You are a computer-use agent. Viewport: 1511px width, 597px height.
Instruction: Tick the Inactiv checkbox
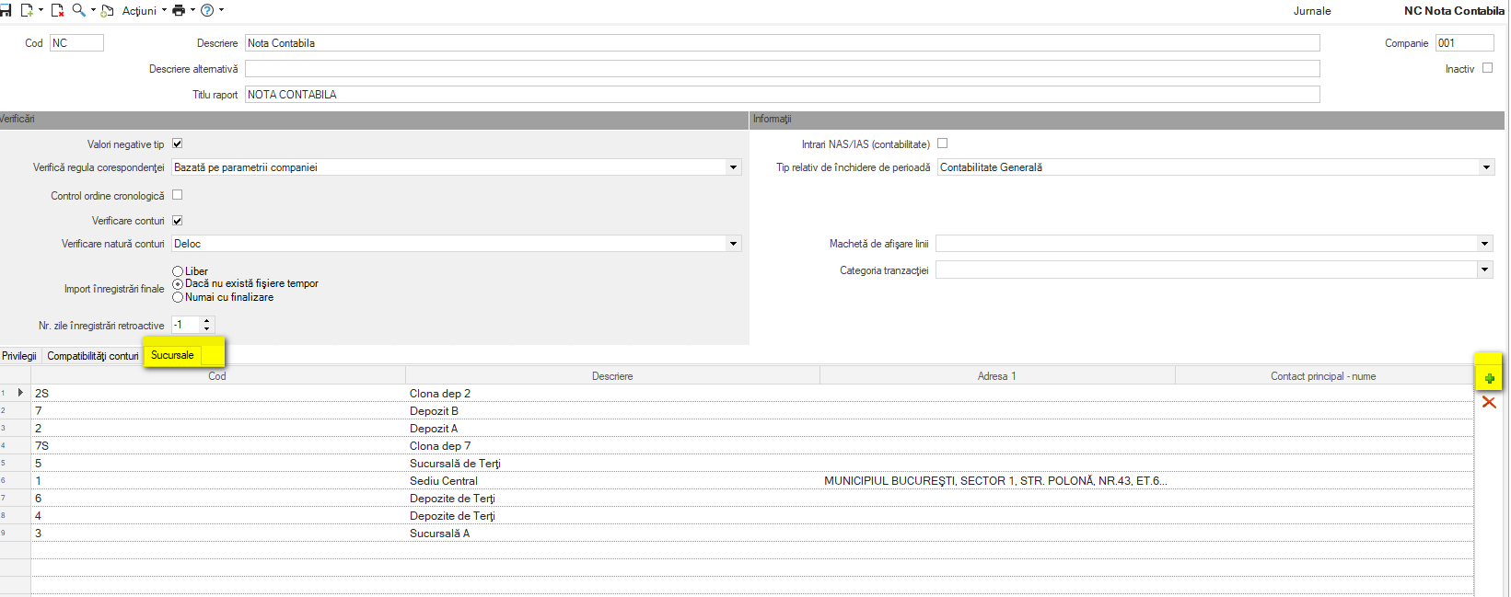(1487, 68)
